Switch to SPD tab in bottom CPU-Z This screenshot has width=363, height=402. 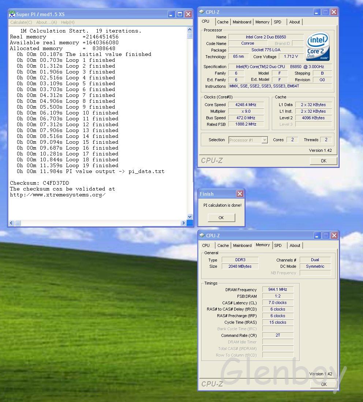coord(278,245)
